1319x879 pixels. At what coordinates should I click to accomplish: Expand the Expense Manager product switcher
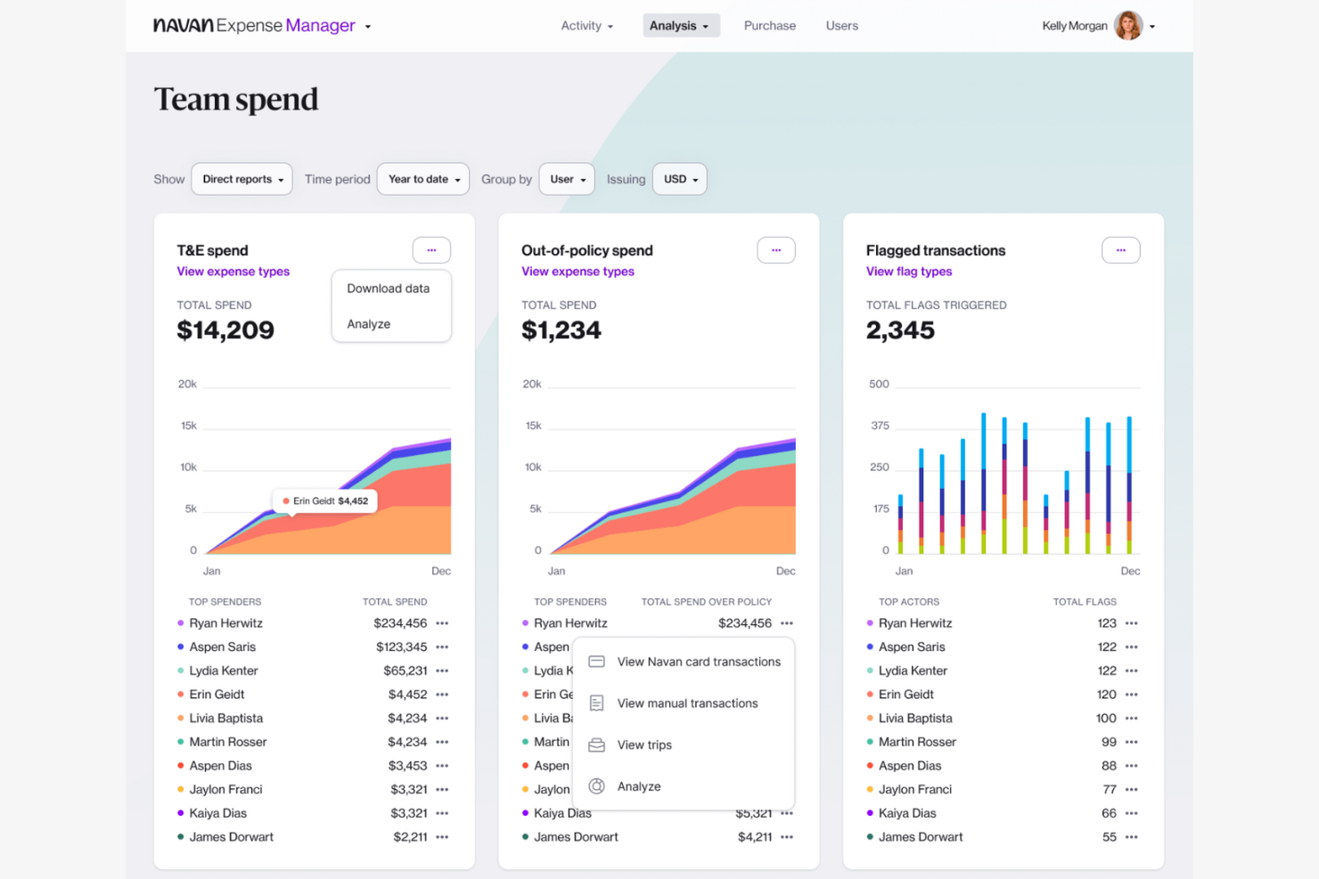367,26
